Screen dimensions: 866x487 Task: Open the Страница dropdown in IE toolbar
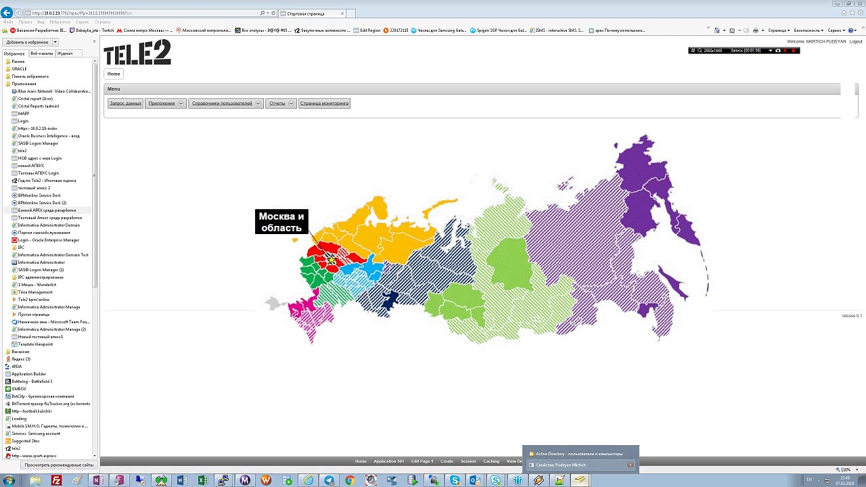780,30
